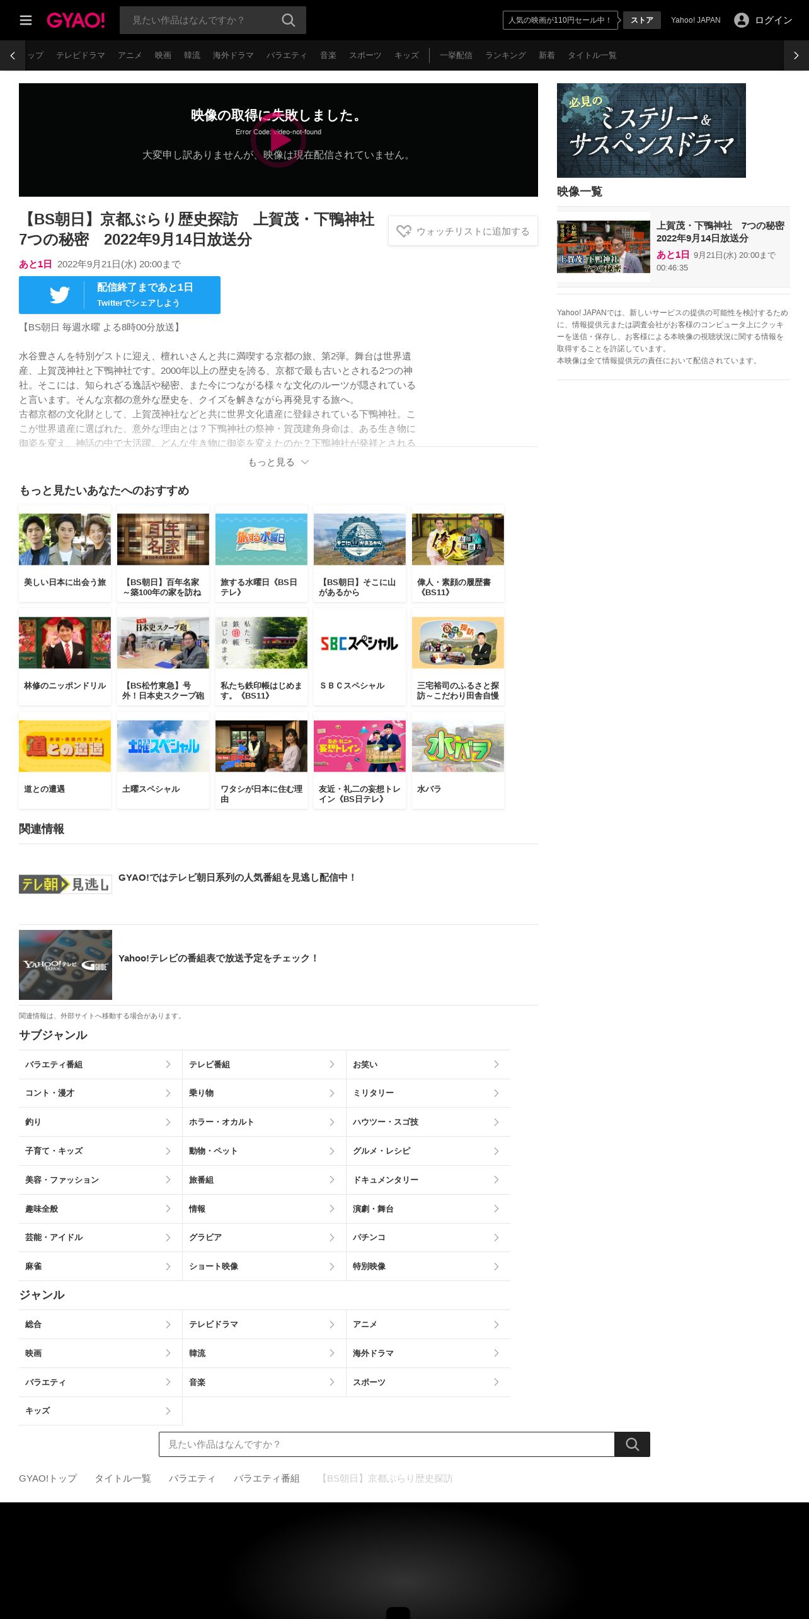Viewport: 809px width, 1619px height.
Task: Open テレビ番組 subgenre row
Action: click(x=264, y=1064)
